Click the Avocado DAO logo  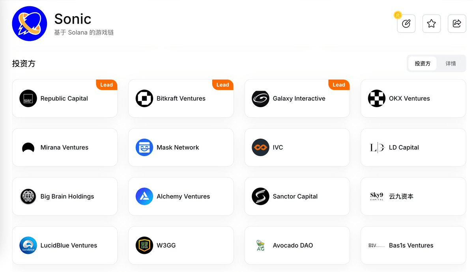[260, 246]
